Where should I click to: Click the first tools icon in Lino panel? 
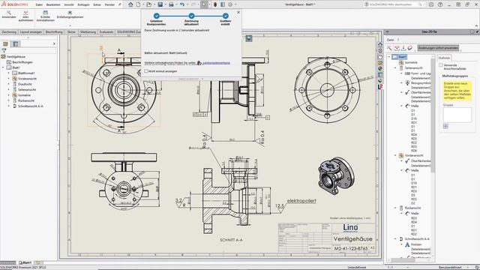point(389,48)
